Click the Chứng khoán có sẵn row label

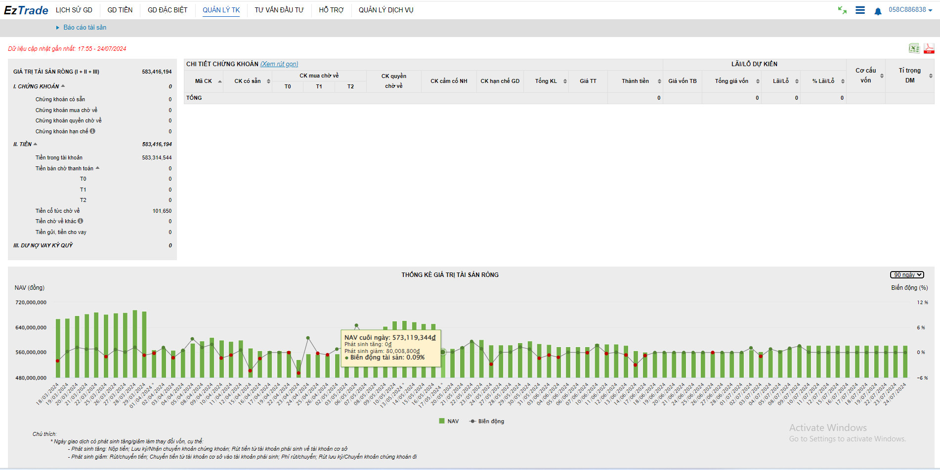click(x=60, y=99)
